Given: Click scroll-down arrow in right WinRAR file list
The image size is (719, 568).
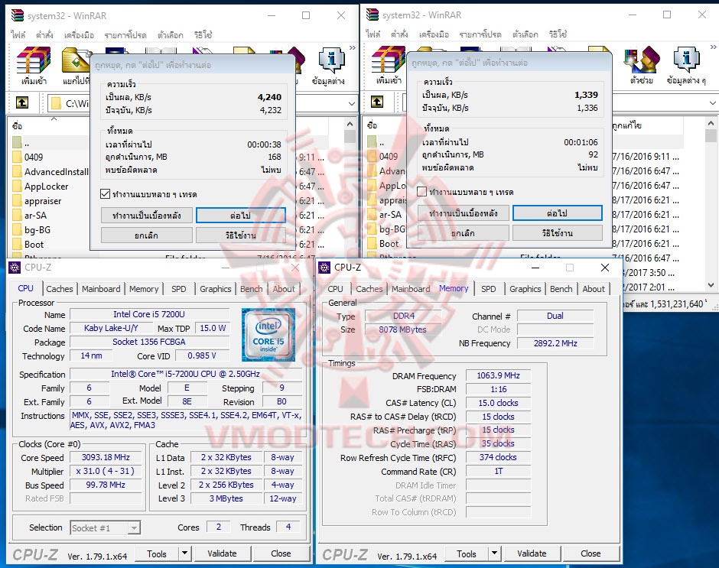Looking at the screenshot, I should (711, 285).
